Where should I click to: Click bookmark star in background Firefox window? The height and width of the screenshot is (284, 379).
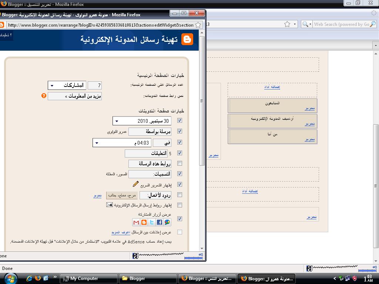click(x=287, y=24)
